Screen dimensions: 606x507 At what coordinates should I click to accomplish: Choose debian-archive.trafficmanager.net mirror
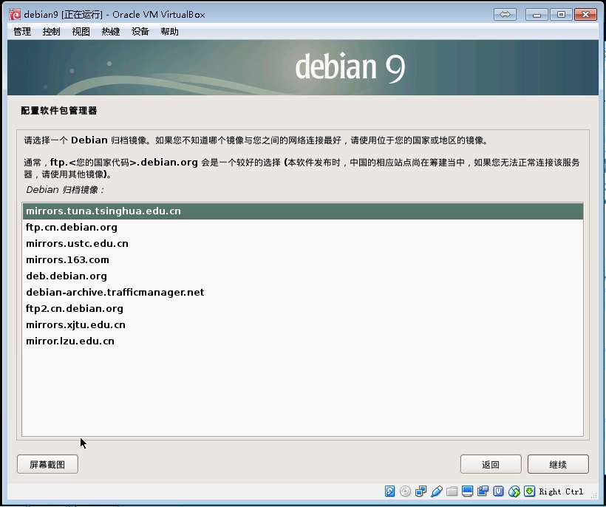(x=302, y=292)
